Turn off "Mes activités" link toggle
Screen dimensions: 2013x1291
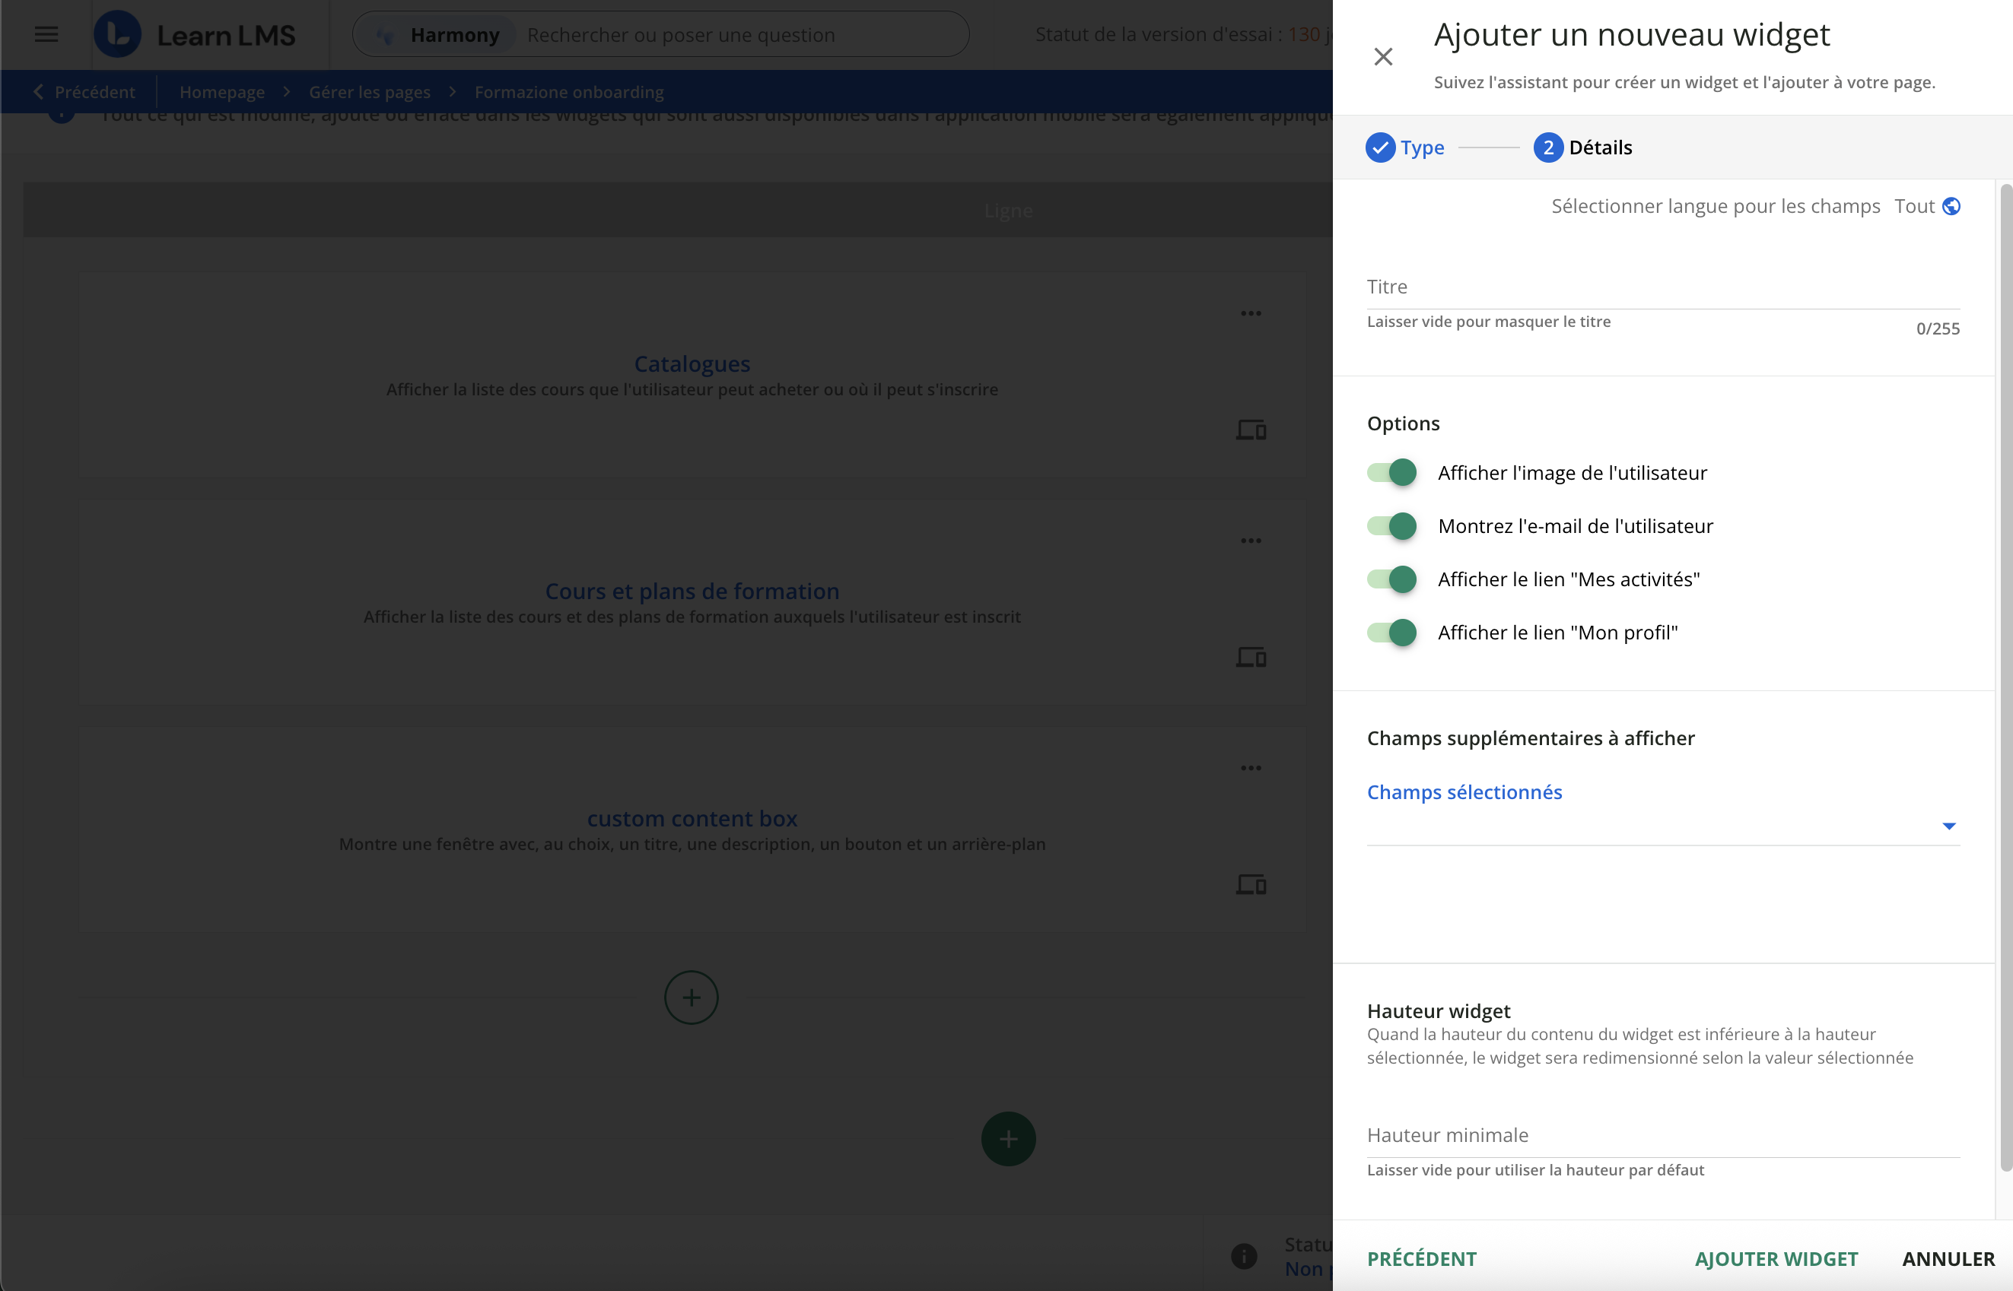coord(1392,579)
